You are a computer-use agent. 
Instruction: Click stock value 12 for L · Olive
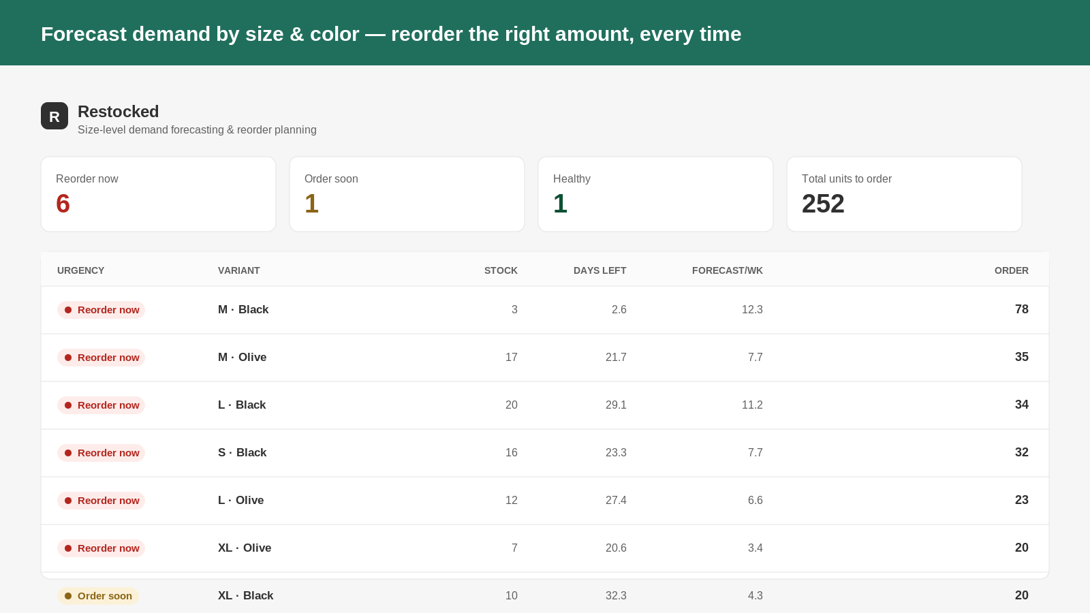pos(512,500)
